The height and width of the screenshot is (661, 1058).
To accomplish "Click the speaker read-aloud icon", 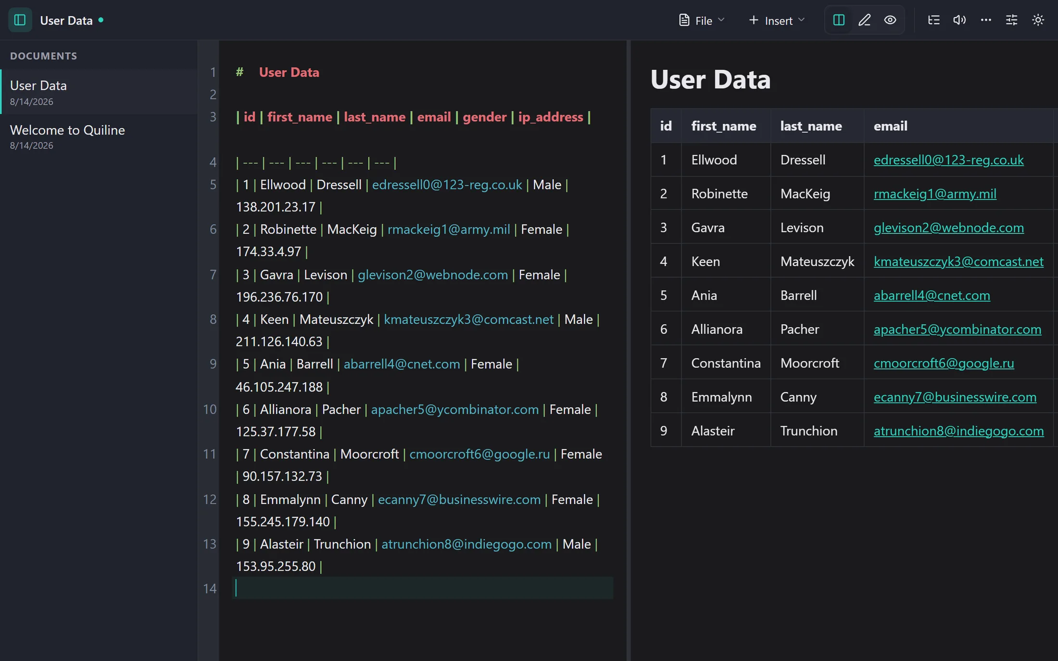I will pos(959,20).
